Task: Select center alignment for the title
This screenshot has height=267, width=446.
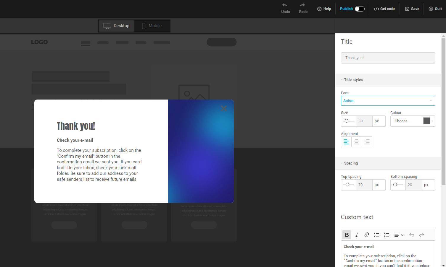Action: pos(356,142)
